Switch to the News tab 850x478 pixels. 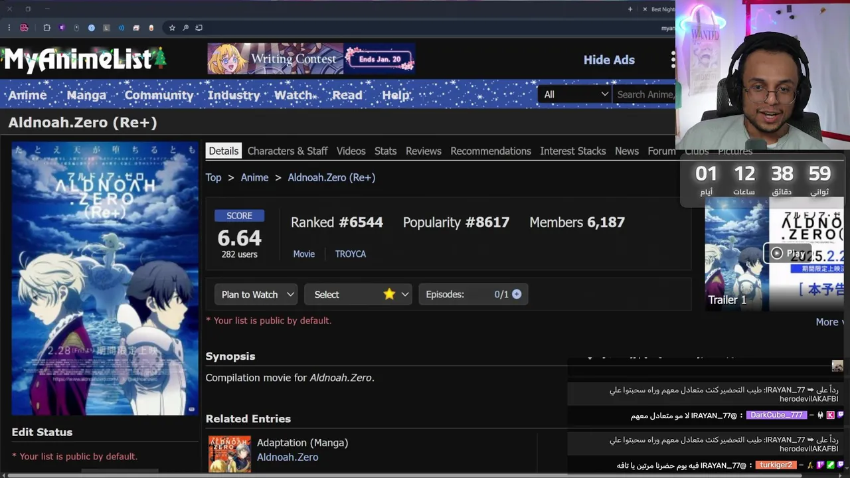627,151
